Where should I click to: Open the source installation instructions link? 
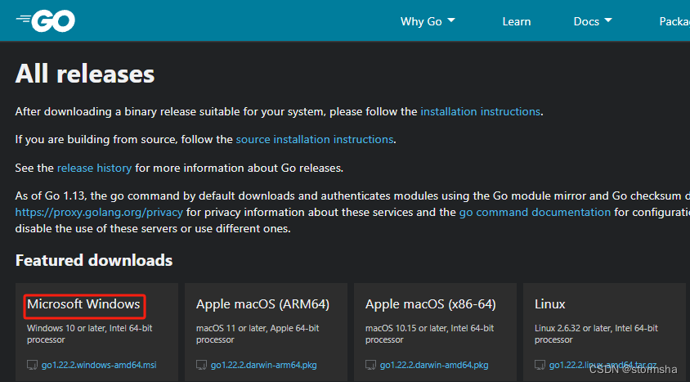pyautogui.click(x=314, y=140)
